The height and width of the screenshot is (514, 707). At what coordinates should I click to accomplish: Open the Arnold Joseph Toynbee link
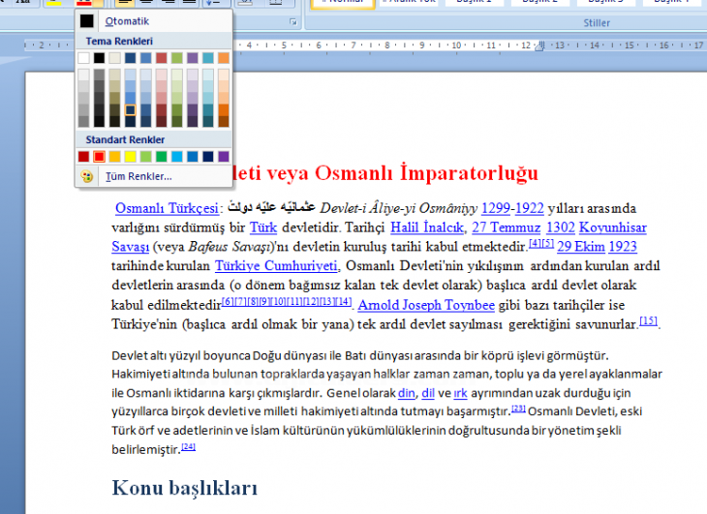click(x=426, y=306)
